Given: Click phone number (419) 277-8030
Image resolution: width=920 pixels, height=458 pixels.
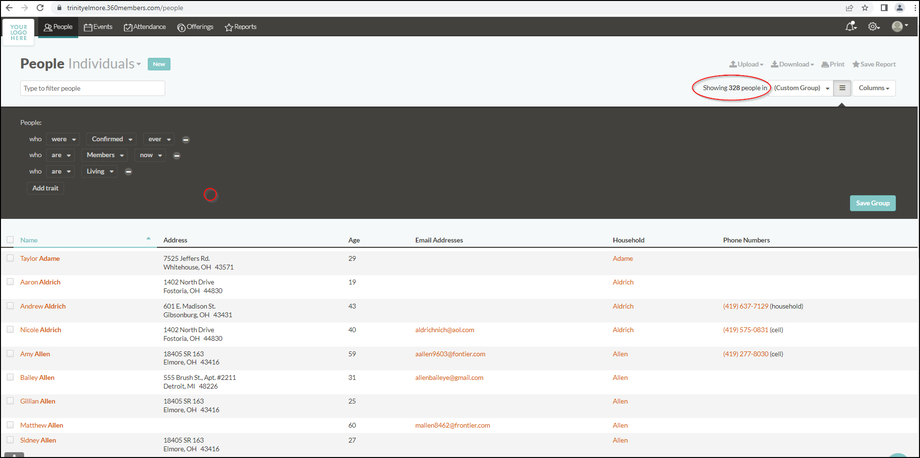Looking at the screenshot, I should (x=746, y=354).
